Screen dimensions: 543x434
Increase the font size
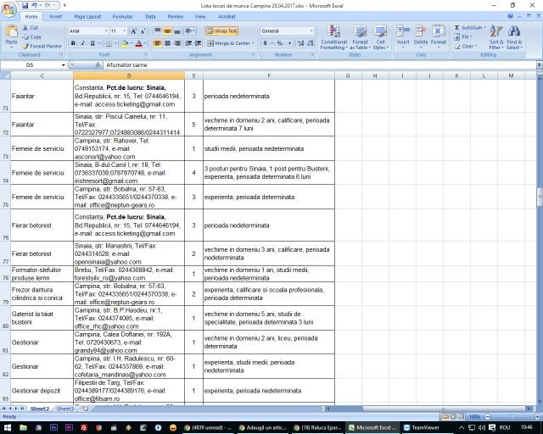pos(134,31)
